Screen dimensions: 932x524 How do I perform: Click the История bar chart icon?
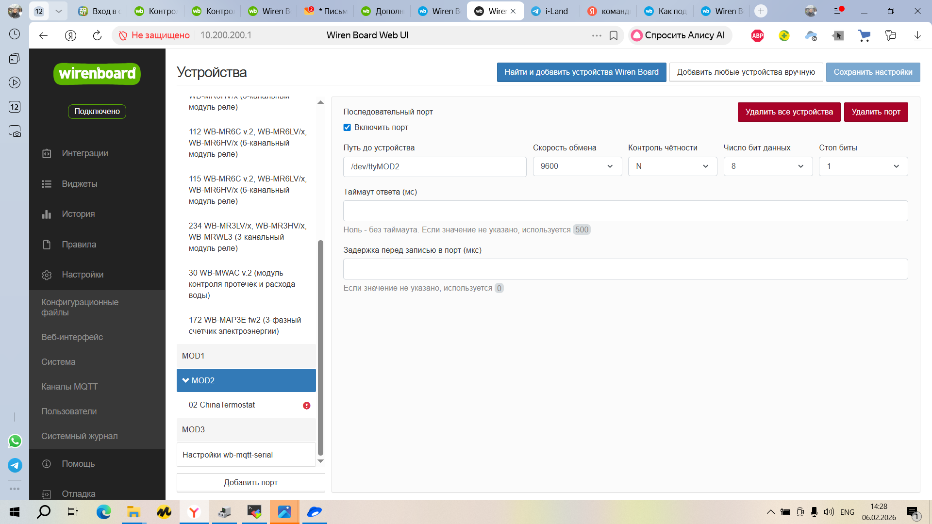(47, 214)
